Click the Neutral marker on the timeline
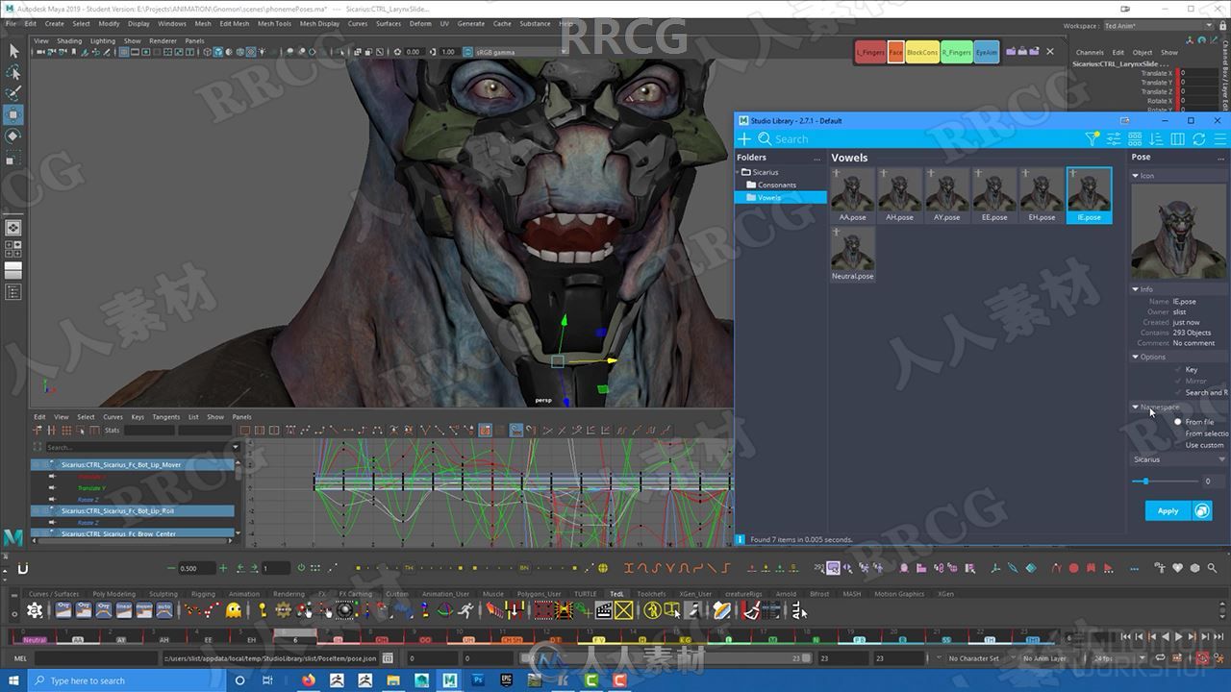Viewport: 1231px width, 692px height. (35, 639)
